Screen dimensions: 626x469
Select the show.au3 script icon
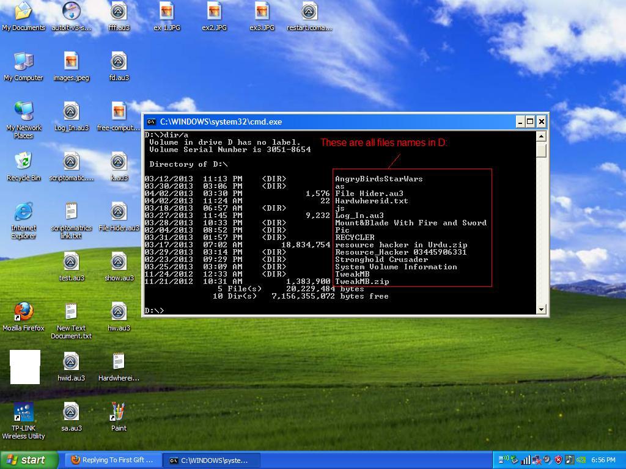(x=119, y=267)
